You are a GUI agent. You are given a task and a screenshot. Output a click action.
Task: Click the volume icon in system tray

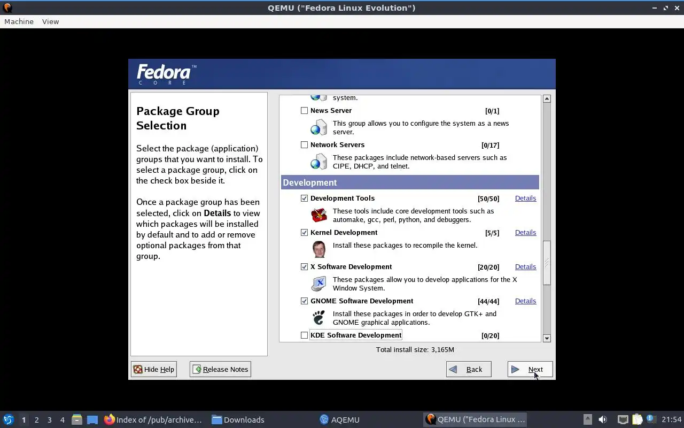point(603,419)
